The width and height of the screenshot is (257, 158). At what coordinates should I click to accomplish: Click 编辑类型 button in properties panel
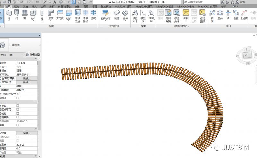[33, 55]
